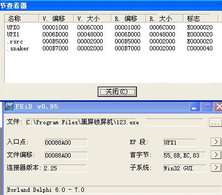Screen dimensions: 222x195
Task: Click V. size 0006C000 of UPX0
Action: tap(90, 27)
